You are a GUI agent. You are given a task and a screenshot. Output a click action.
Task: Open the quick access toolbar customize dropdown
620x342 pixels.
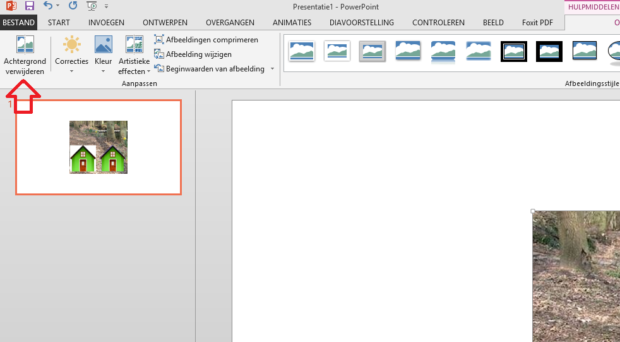coord(106,6)
